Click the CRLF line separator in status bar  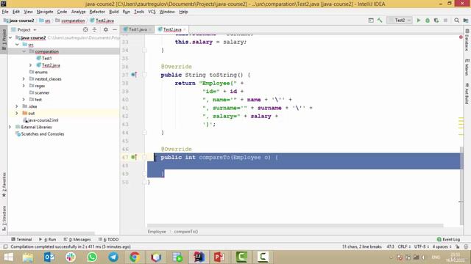404,246
